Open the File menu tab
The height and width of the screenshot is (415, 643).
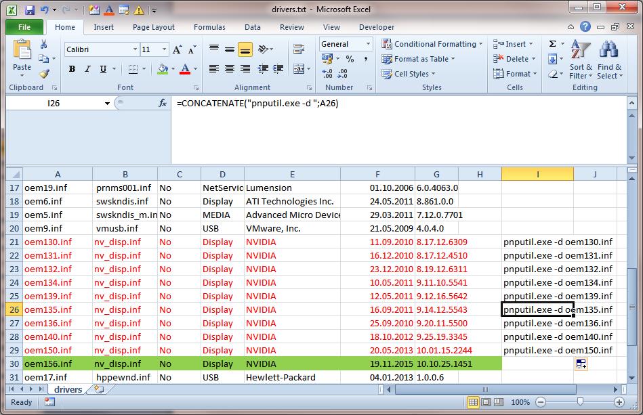[24, 27]
